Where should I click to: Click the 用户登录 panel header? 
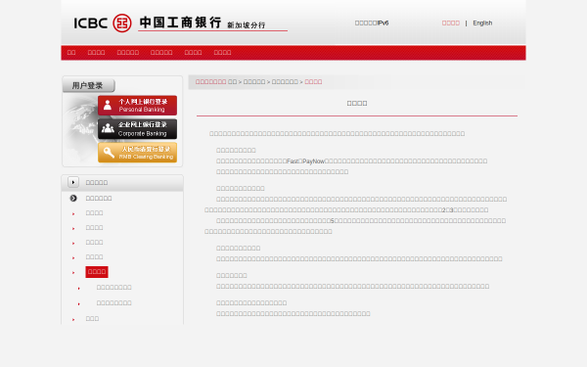88,85
